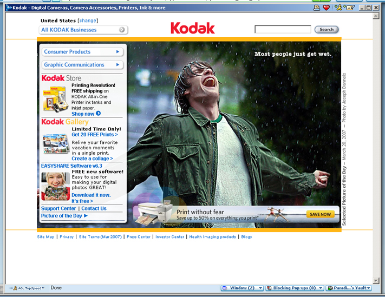Click the scrollbar down arrow
The width and height of the screenshot is (385, 297).
pyautogui.click(x=376, y=281)
